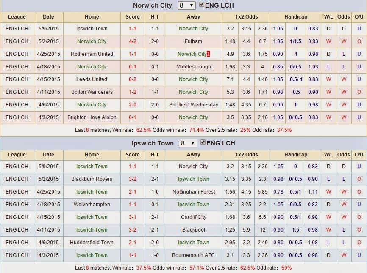Open Brighton Hove Albion team link
Viewport: 367px width, 273px height.
tap(92, 117)
